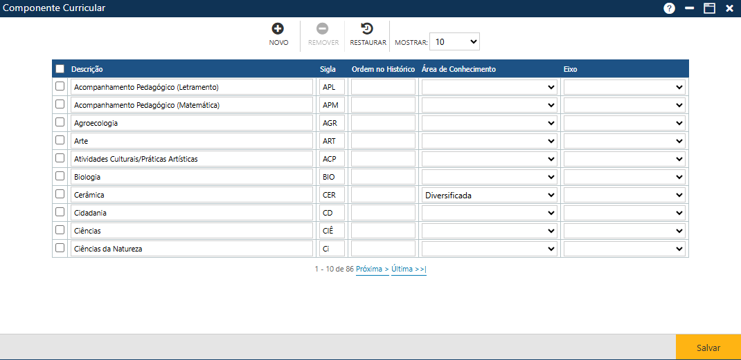Check the Cidadania row checkbox

coord(60,212)
